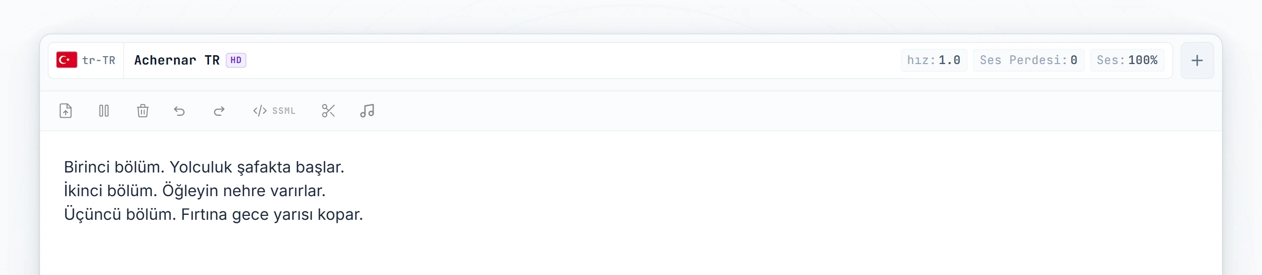Open the Achernar TR voice selector
1262x275 pixels.
click(x=190, y=60)
